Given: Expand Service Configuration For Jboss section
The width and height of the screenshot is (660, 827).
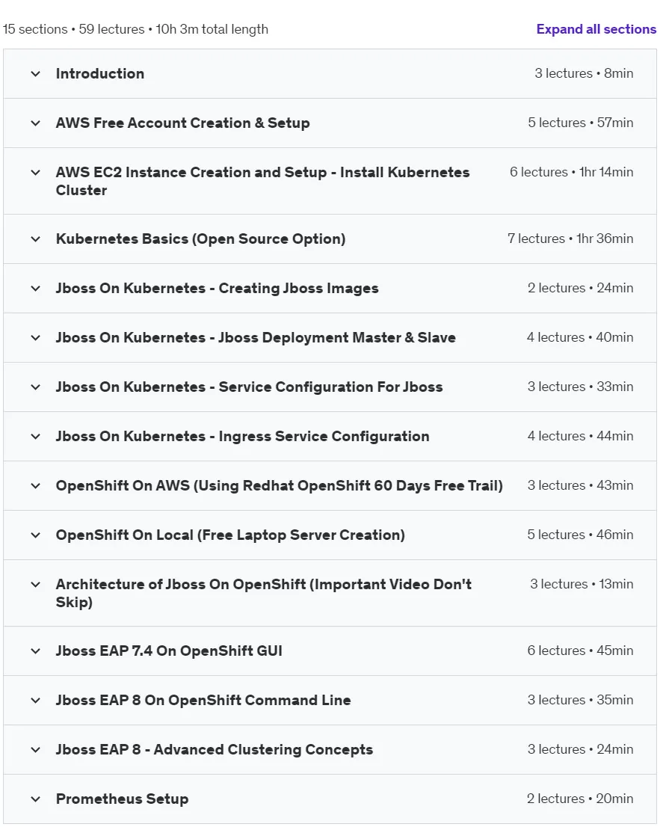Looking at the screenshot, I should tap(330, 387).
